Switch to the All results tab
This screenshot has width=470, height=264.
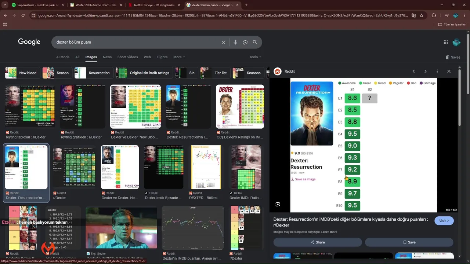coord(77,57)
